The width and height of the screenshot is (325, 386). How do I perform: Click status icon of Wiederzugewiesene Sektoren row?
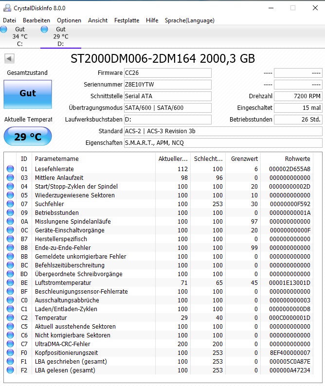tap(10, 195)
